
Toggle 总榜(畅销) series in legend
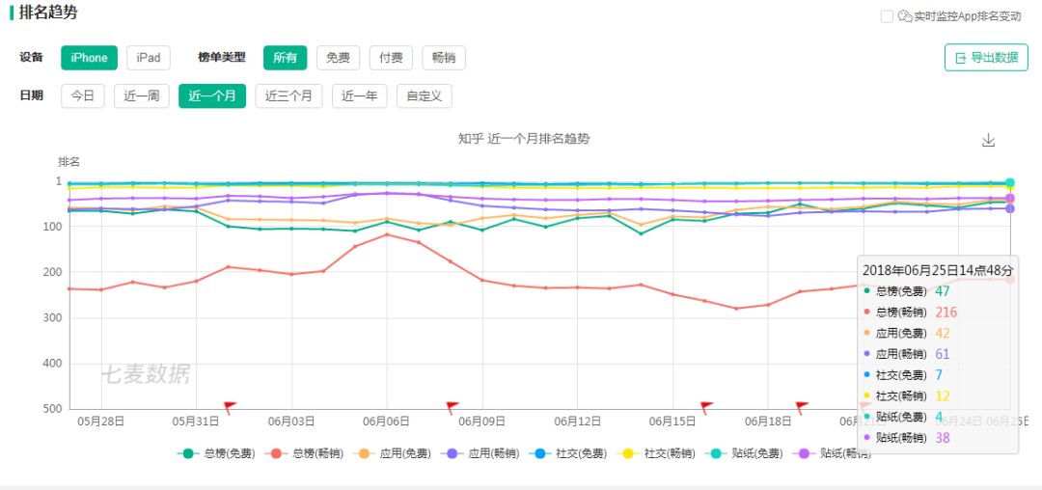point(304,454)
